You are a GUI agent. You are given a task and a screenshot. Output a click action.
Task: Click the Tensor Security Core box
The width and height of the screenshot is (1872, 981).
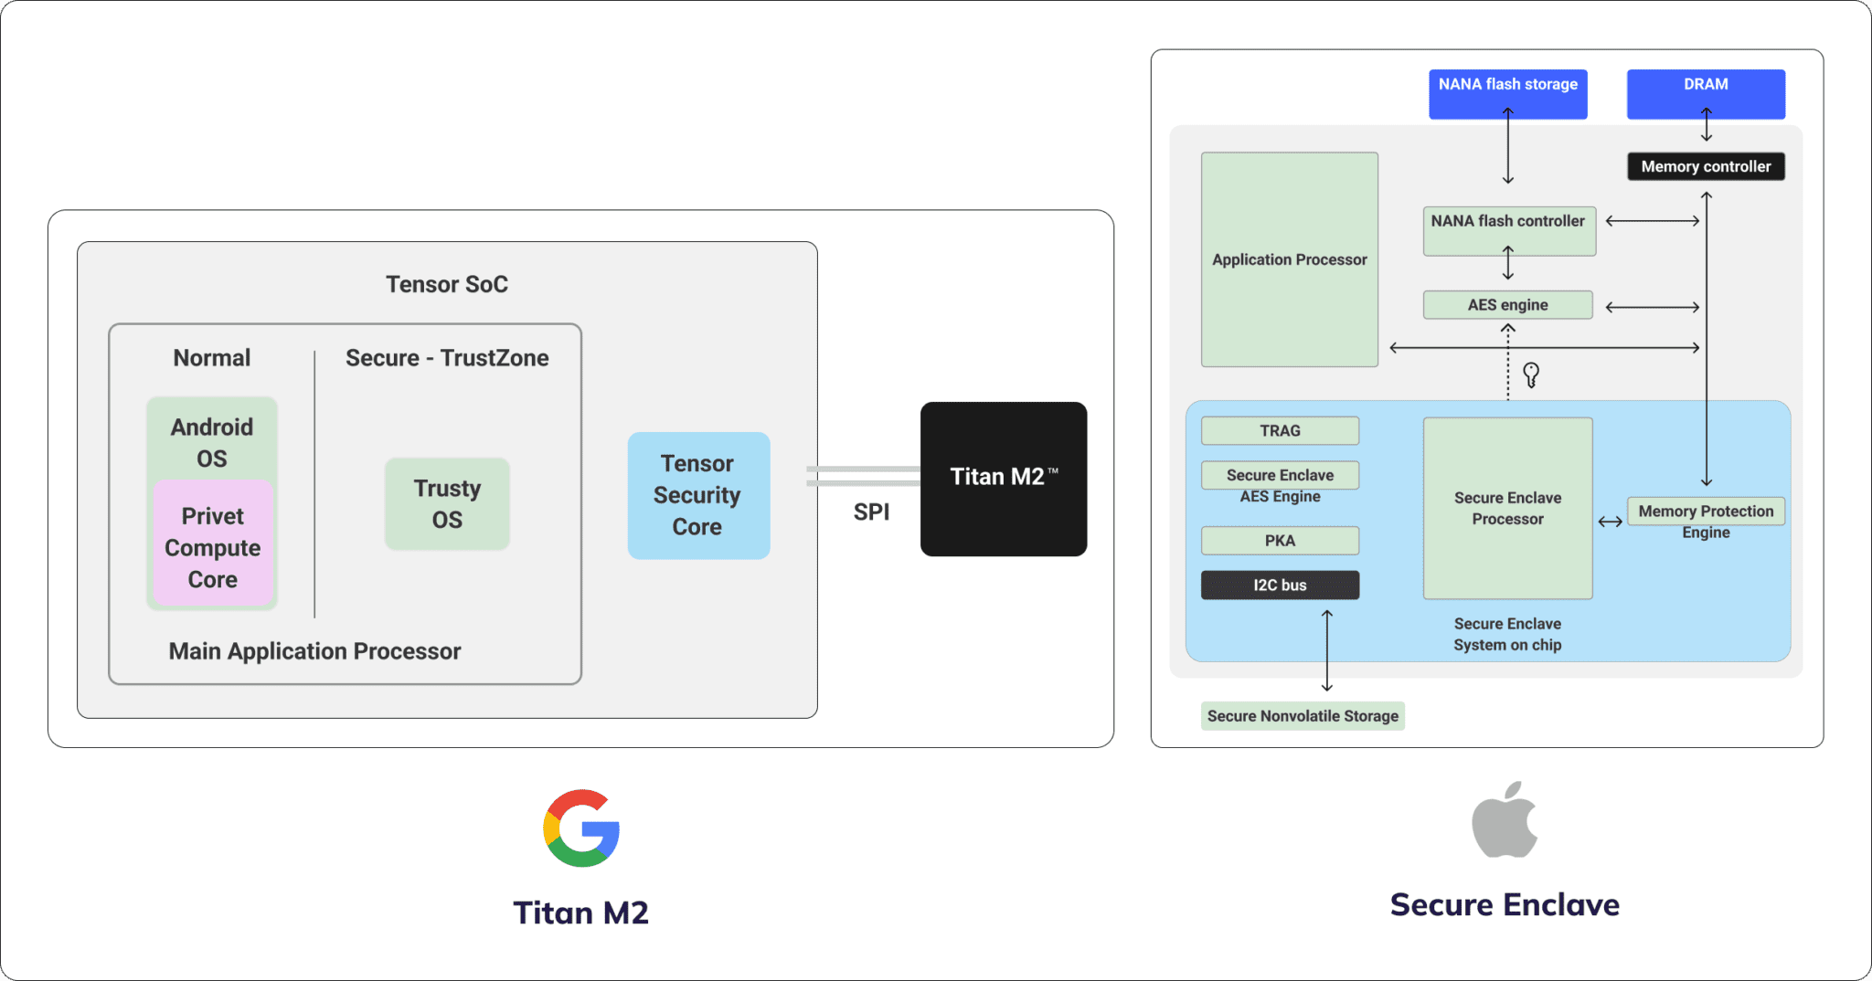698,495
